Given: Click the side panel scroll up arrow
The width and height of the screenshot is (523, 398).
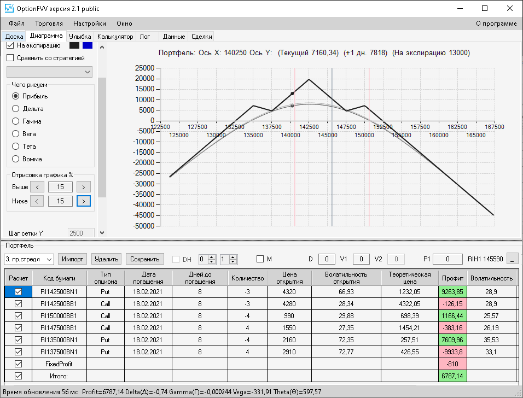Looking at the screenshot, I should click(x=102, y=47).
